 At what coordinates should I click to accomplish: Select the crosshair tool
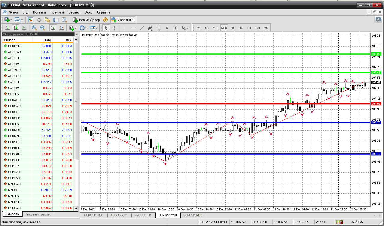[114, 28]
